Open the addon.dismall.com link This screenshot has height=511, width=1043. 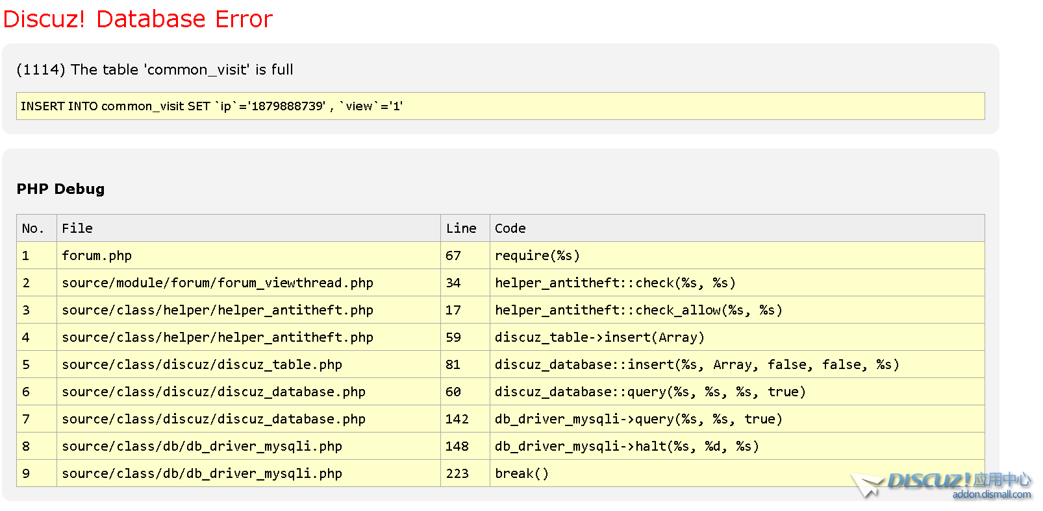pyautogui.click(x=991, y=495)
